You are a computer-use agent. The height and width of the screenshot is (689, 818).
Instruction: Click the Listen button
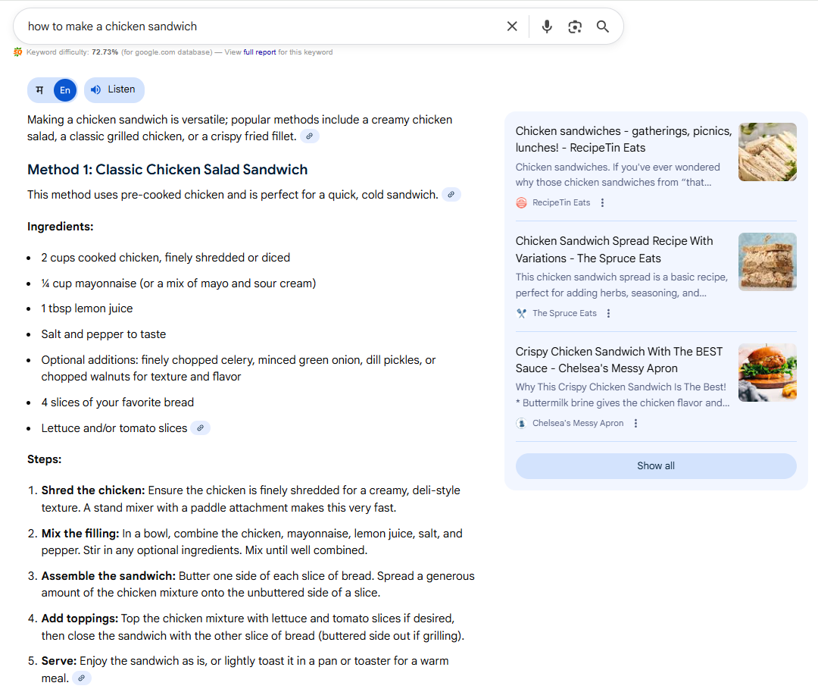click(x=114, y=89)
